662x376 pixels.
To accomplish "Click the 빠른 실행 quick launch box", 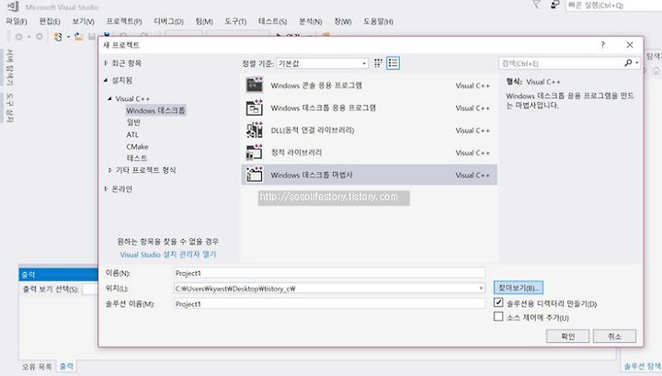I will [613, 6].
